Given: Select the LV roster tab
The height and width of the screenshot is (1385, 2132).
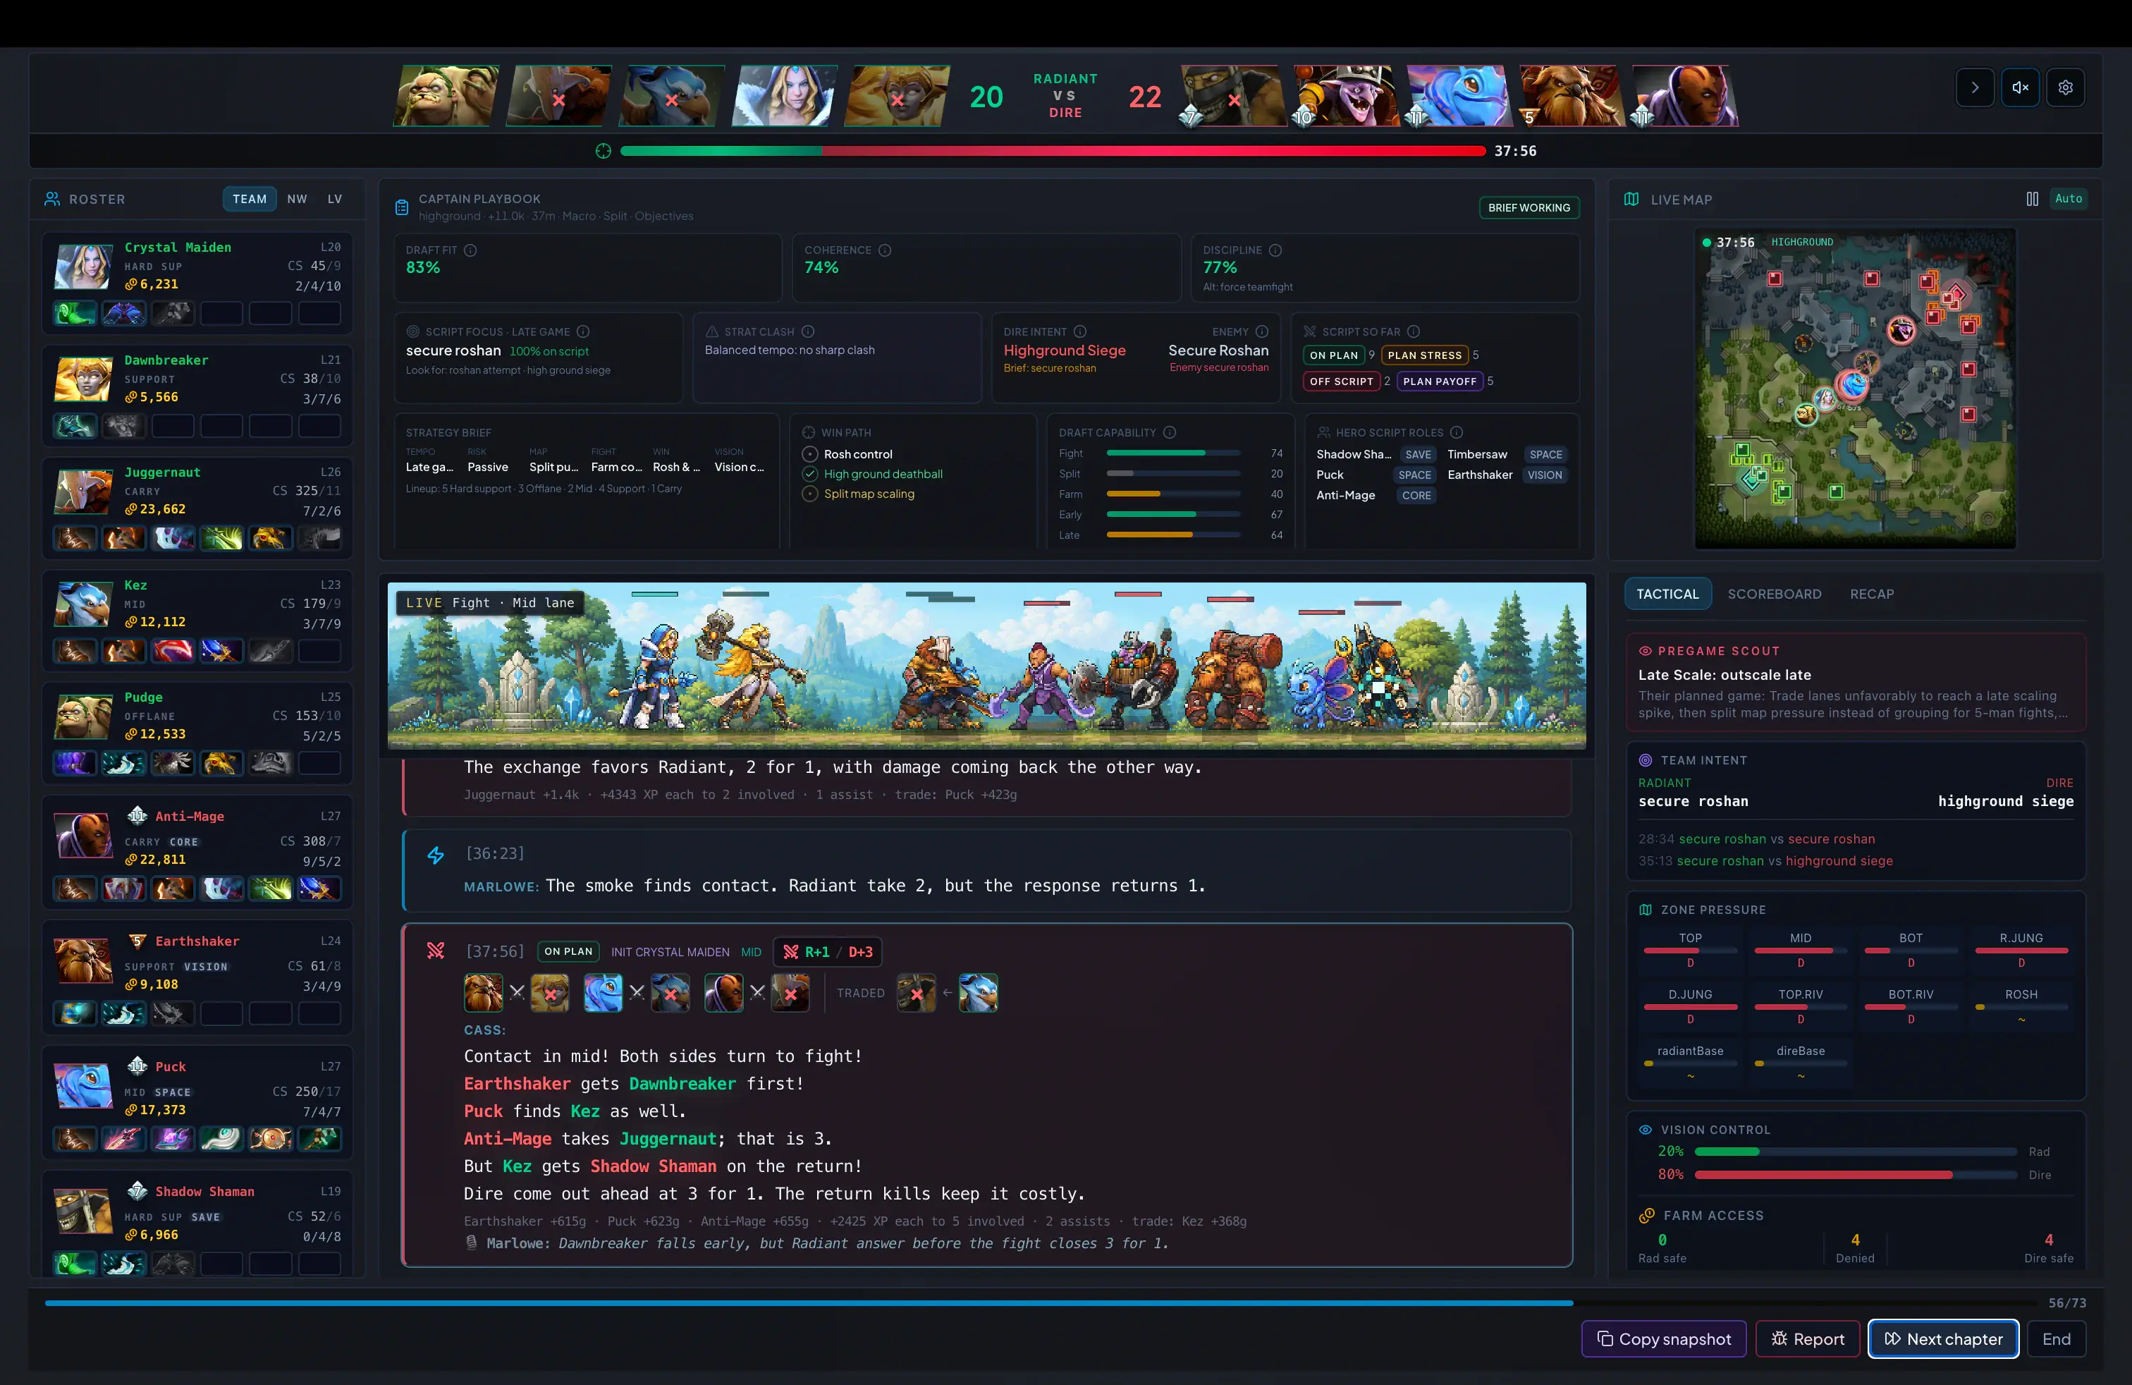Looking at the screenshot, I should point(335,199).
